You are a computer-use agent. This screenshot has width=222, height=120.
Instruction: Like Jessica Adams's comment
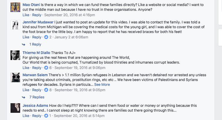pos(26,116)
